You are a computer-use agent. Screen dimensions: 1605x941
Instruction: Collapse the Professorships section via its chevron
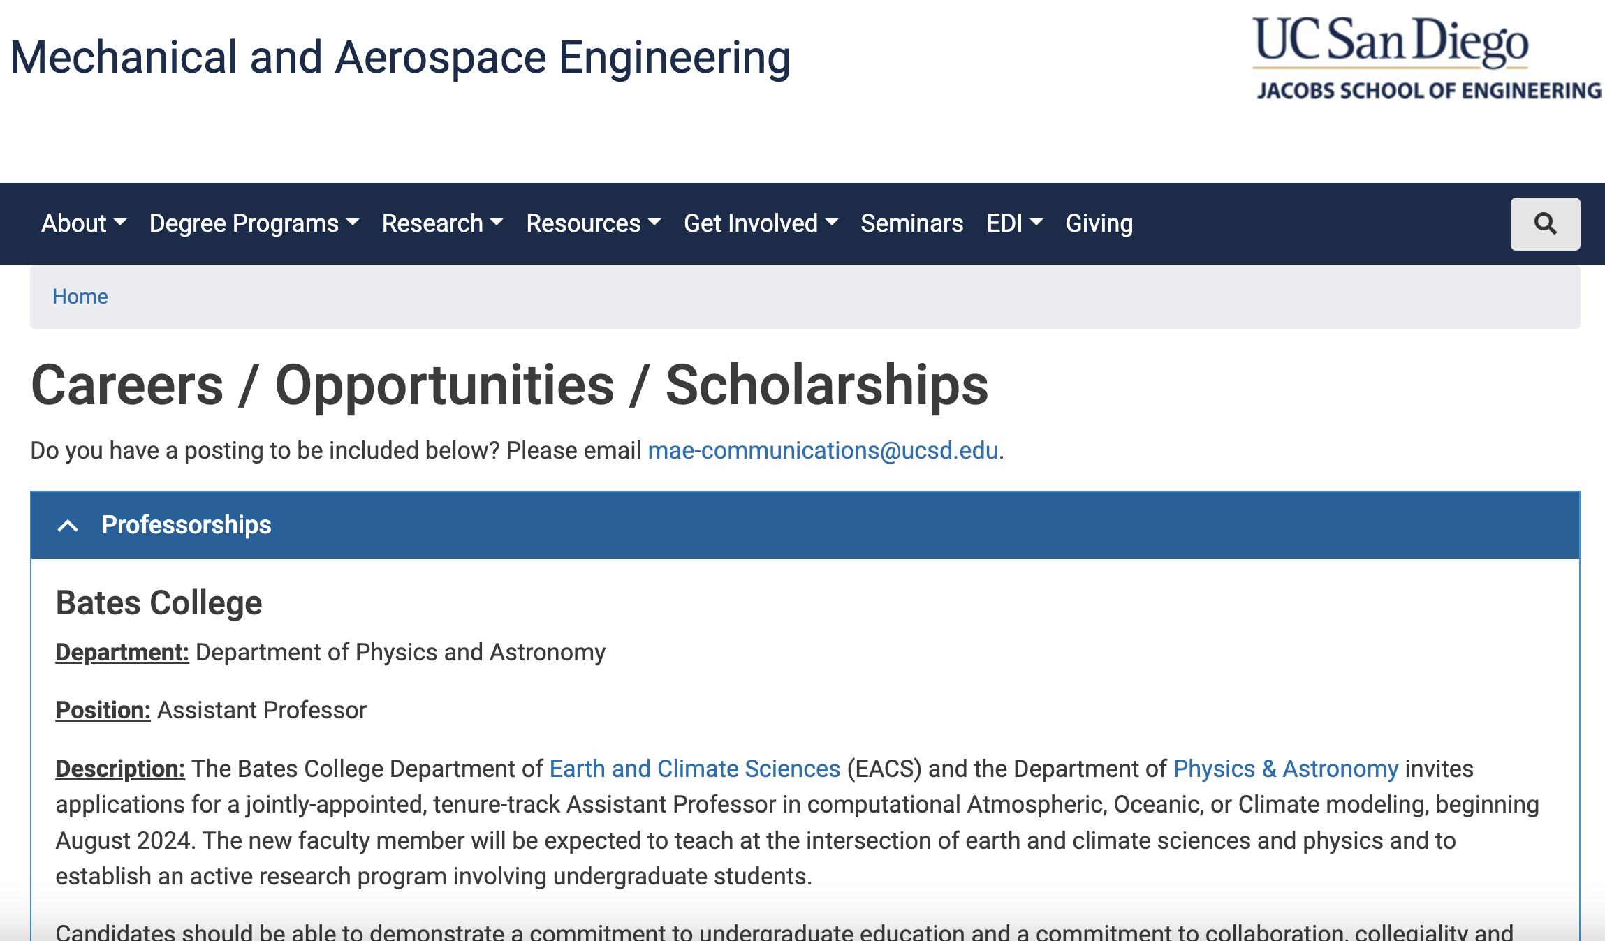68,525
